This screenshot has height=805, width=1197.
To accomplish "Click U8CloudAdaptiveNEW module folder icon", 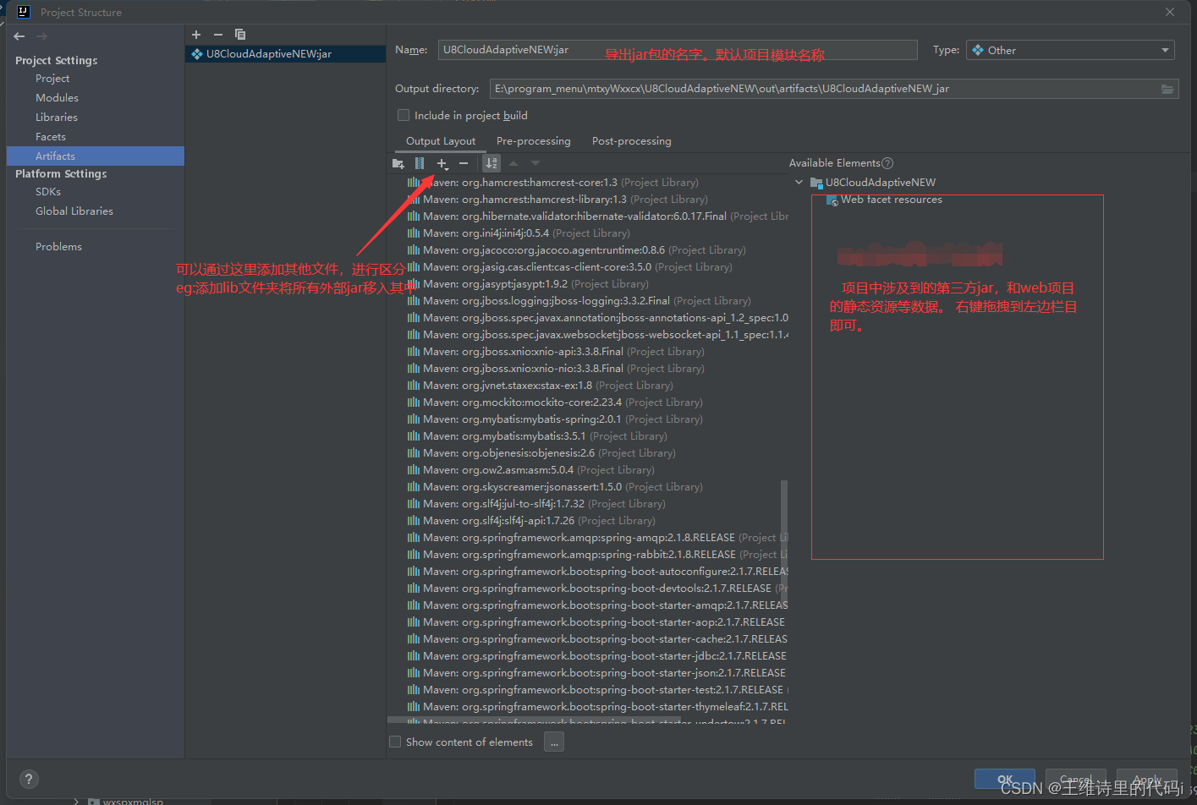I will (x=816, y=183).
